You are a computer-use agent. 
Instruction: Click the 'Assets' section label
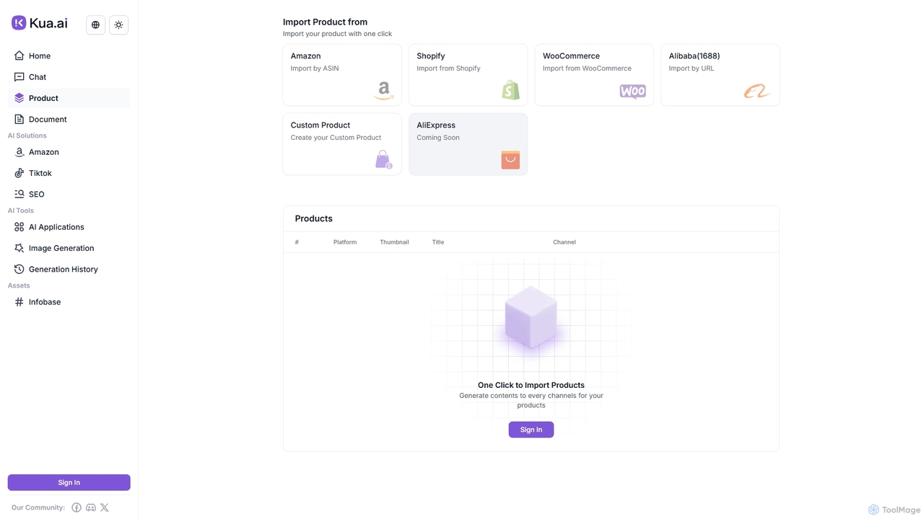[19, 285]
